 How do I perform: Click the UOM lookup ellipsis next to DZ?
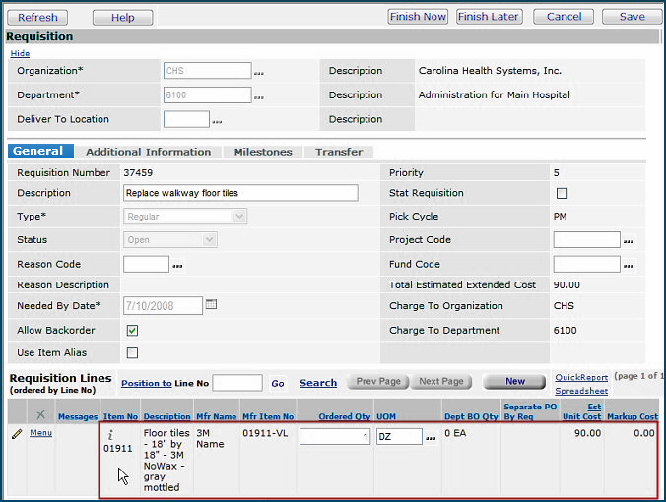tap(431, 437)
